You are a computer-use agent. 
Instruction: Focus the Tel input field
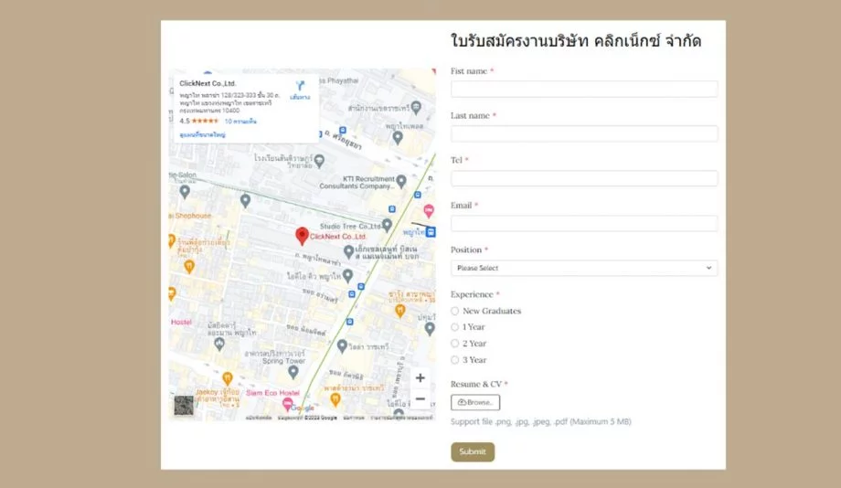pyautogui.click(x=584, y=178)
